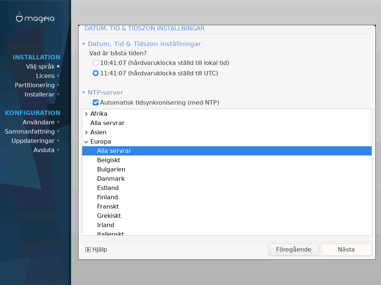Collapse the Europa server group

(86, 142)
